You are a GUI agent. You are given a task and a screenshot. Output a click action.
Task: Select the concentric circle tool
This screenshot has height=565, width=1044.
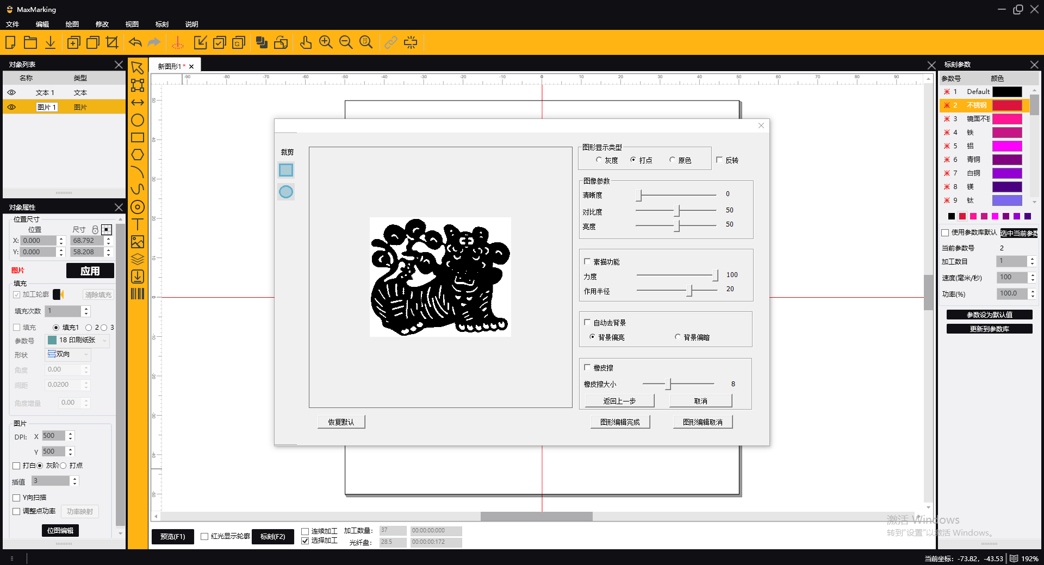pyautogui.click(x=138, y=207)
